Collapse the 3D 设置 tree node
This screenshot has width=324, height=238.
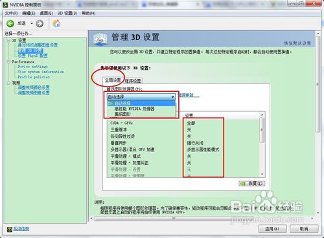click(x=8, y=40)
